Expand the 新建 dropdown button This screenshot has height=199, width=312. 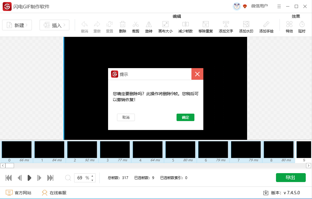[x=17, y=25]
